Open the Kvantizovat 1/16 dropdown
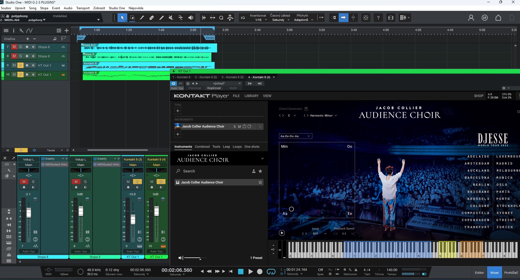This screenshot has width=520, height=280. (259, 20)
